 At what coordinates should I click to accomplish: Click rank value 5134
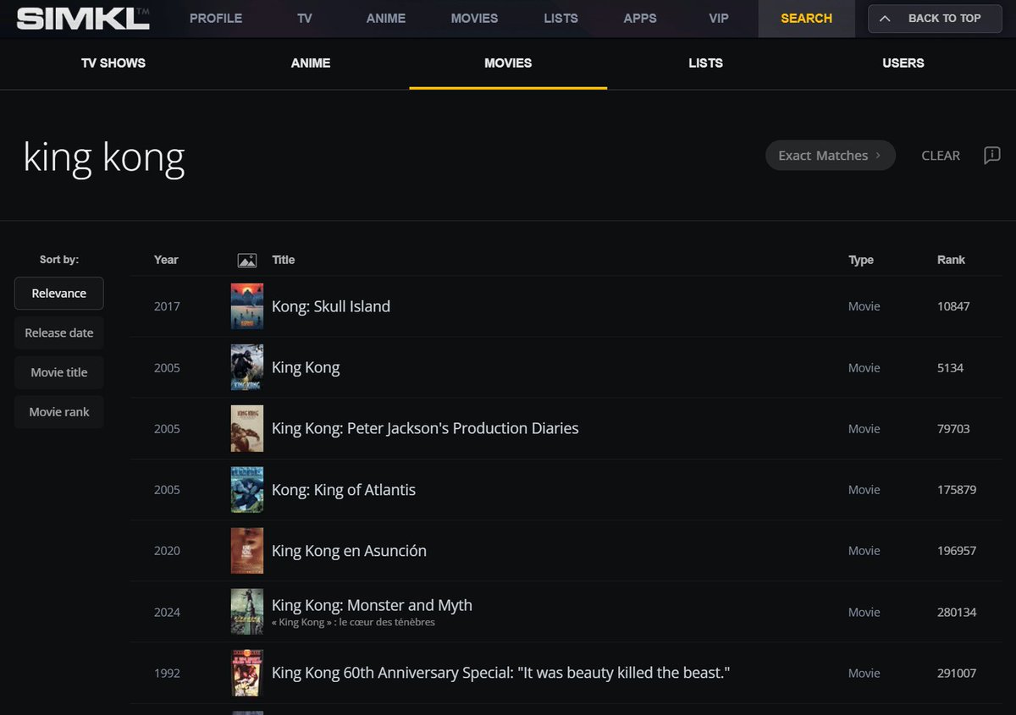coord(950,367)
